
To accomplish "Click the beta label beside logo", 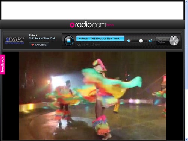I will (110, 25).
